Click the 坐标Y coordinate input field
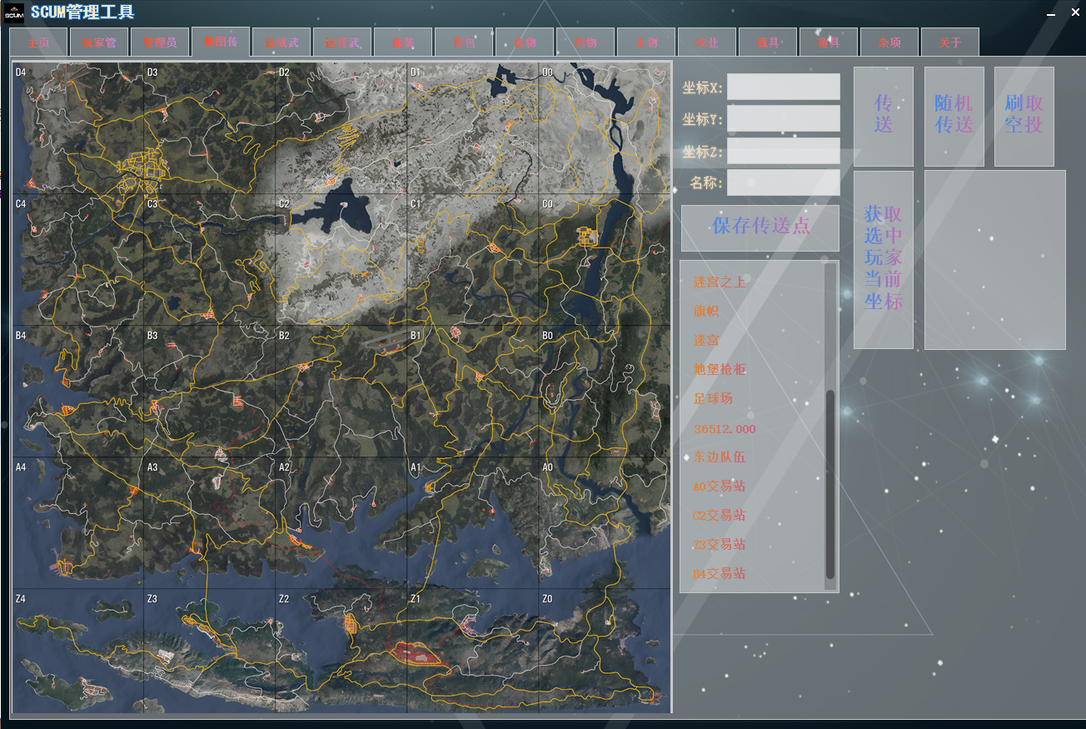 tap(784, 118)
